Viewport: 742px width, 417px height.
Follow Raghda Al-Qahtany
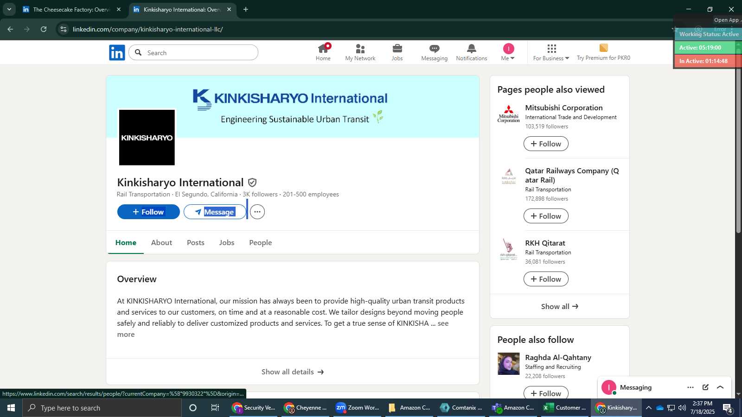point(546,393)
